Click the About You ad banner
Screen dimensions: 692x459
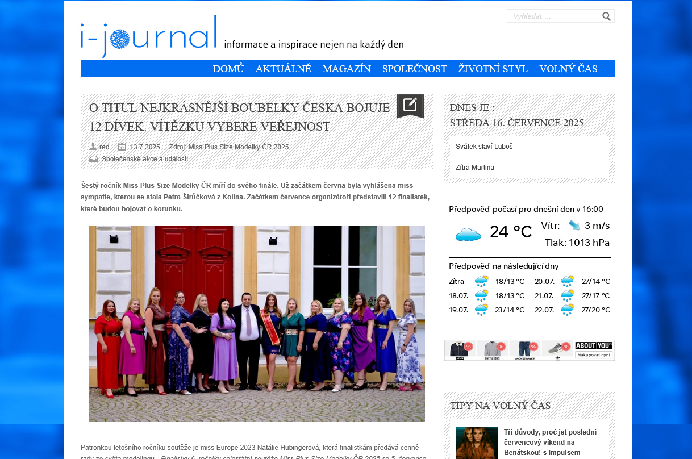point(529,350)
